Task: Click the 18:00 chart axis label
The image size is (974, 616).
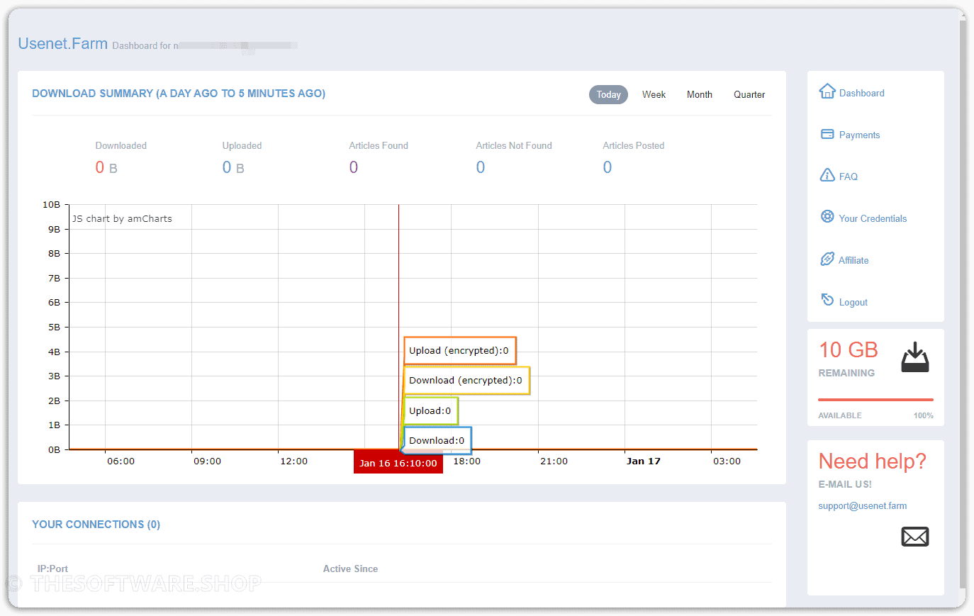Action: pyautogui.click(x=467, y=461)
